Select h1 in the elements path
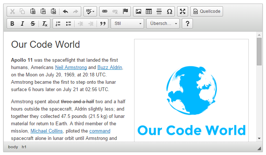Screen dimensions: 266x155 pyautogui.click(x=24, y=147)
